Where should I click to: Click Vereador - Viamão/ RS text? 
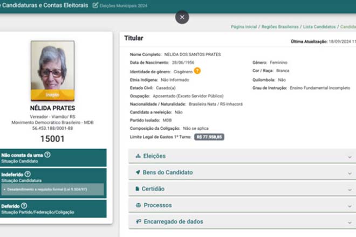pos(52,116)
